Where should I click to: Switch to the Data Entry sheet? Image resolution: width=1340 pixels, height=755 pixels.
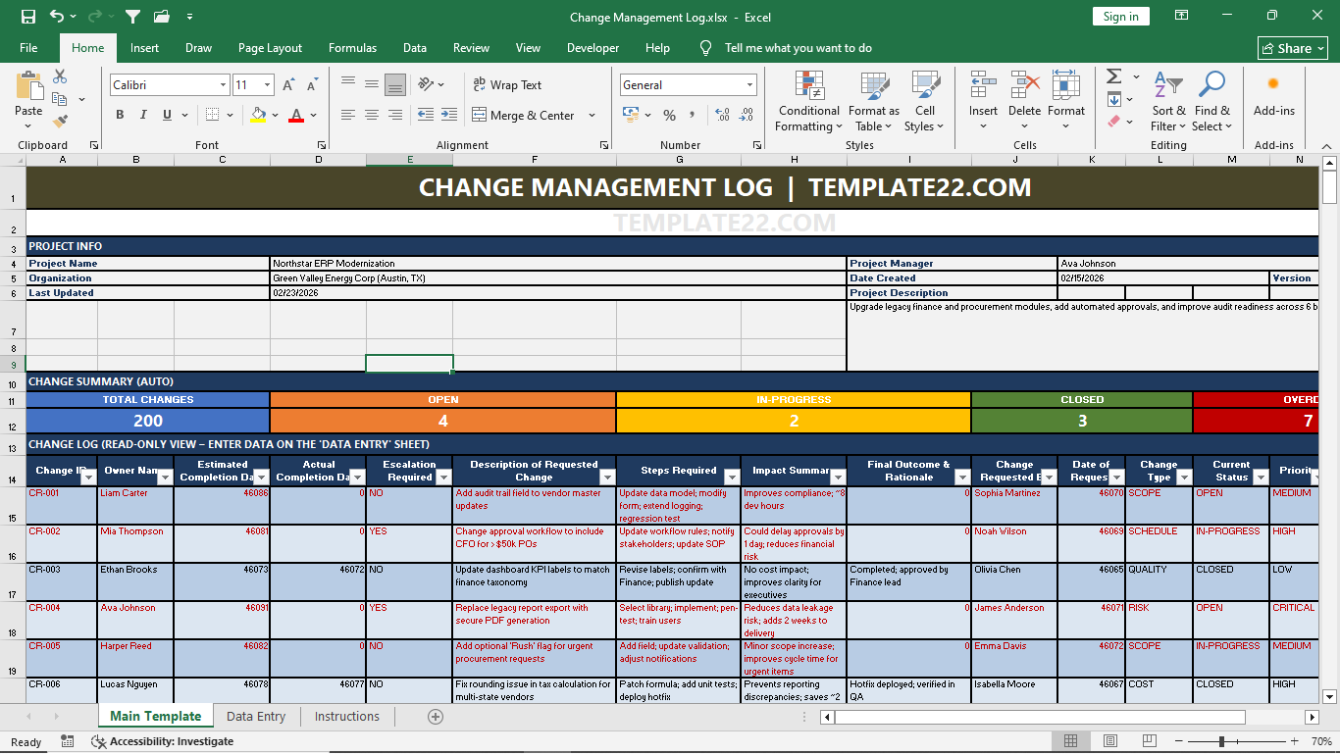[256, 717]
